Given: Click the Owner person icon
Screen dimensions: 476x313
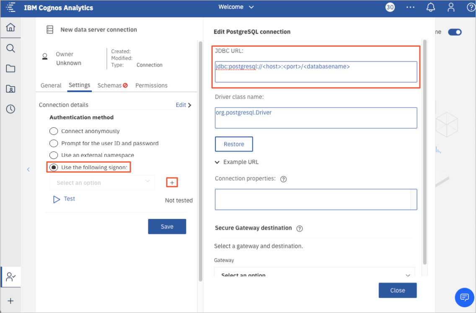Looking at the screenshot, I should (x=45, y=56).
